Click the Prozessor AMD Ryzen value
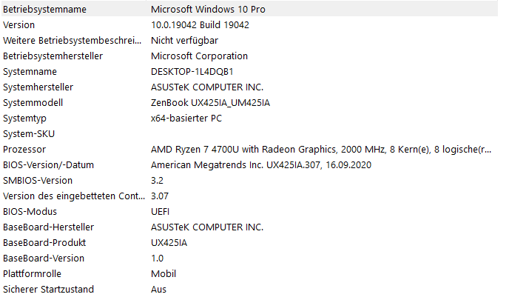This screenshot has width=509, height=300. click(x=321, y=150)
